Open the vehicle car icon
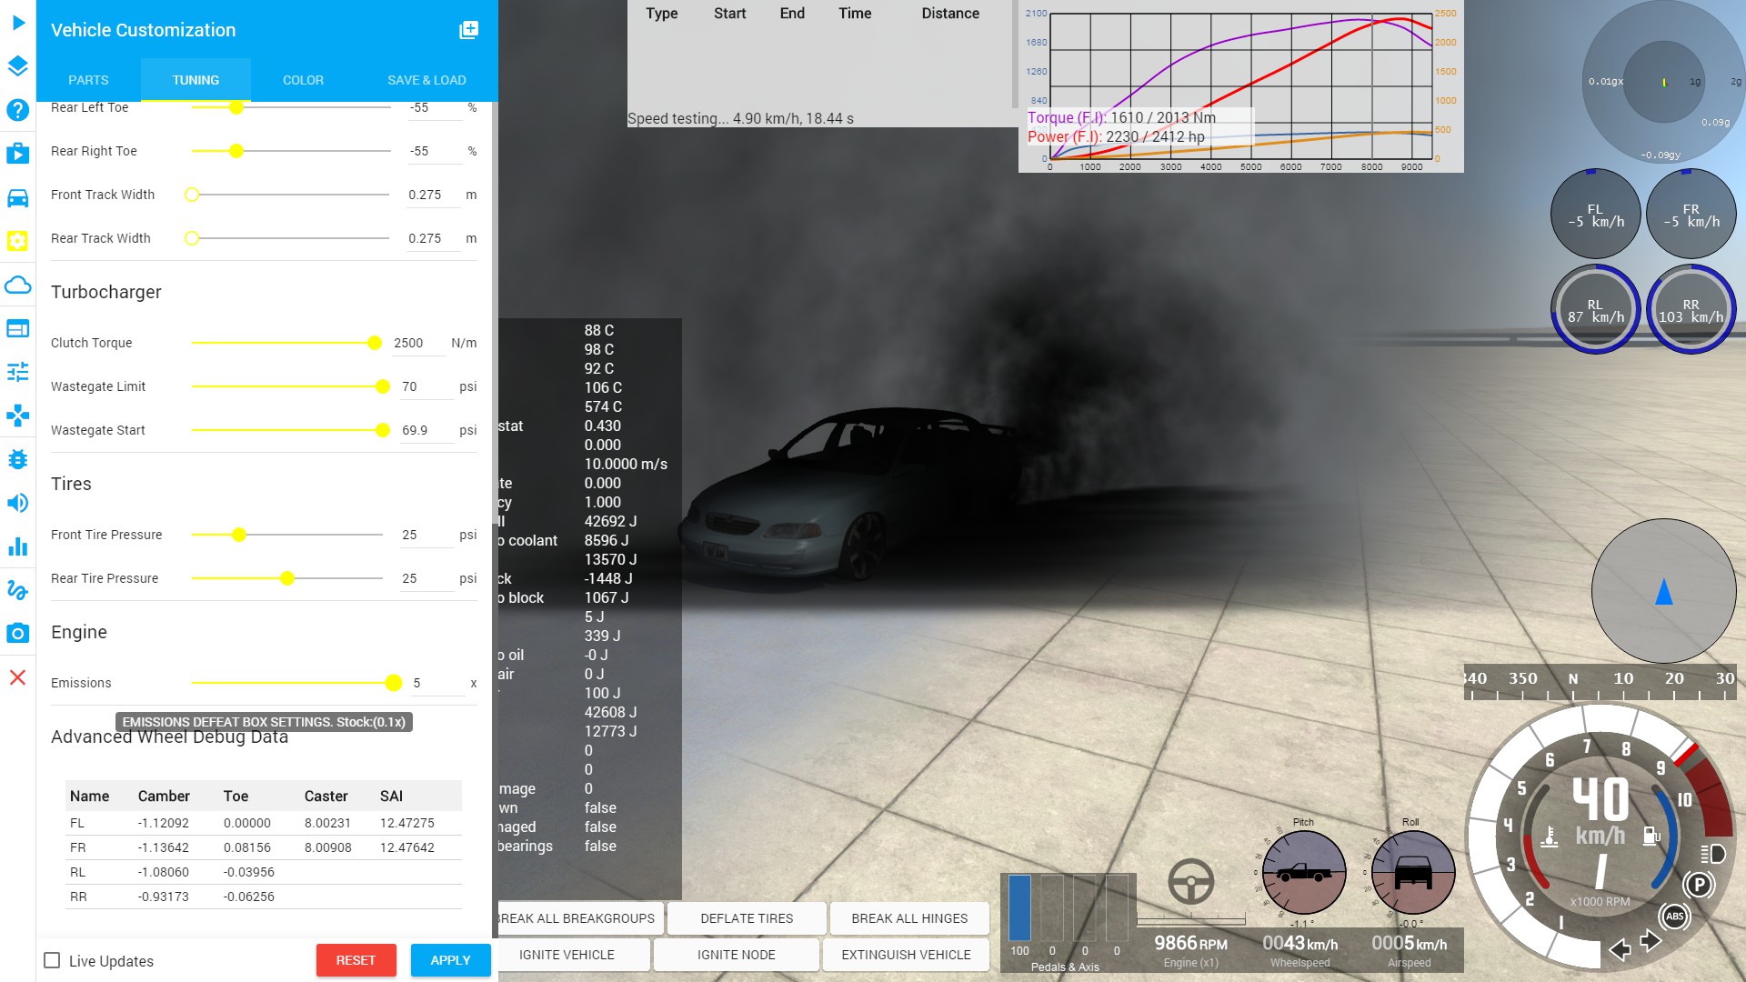This screenshot has height=982, width=1746. point(18,197)
